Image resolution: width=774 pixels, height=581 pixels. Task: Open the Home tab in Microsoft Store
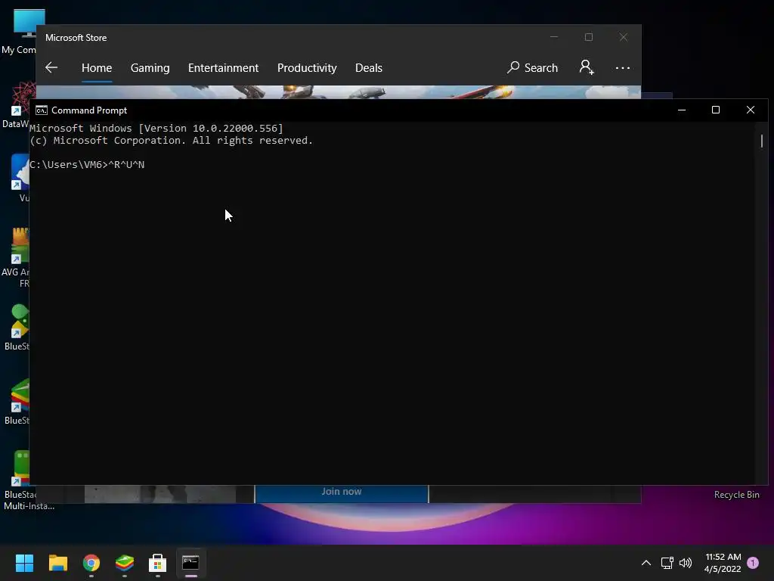[x=97, y=67]
